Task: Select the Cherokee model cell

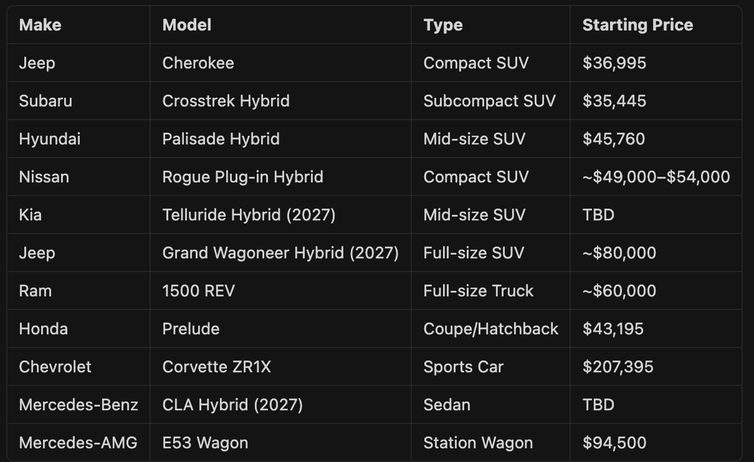Action: pos(198,63)
